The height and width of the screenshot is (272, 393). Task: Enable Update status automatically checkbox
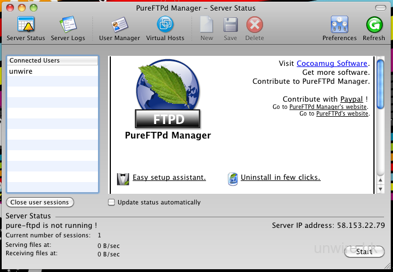click(111, 202)
